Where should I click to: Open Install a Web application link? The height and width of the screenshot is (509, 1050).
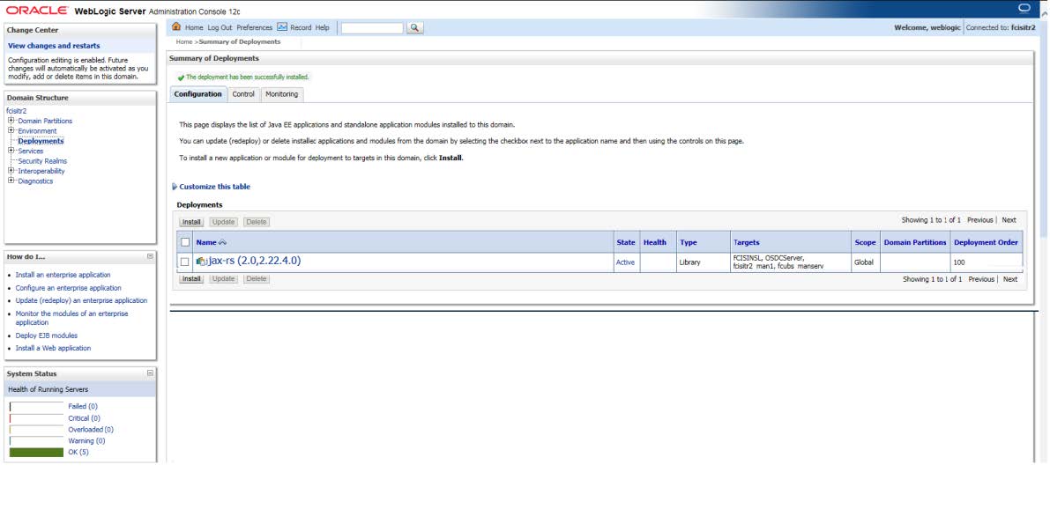point(53,349)
